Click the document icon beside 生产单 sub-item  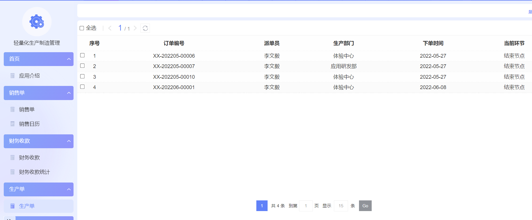click(12, 206)
